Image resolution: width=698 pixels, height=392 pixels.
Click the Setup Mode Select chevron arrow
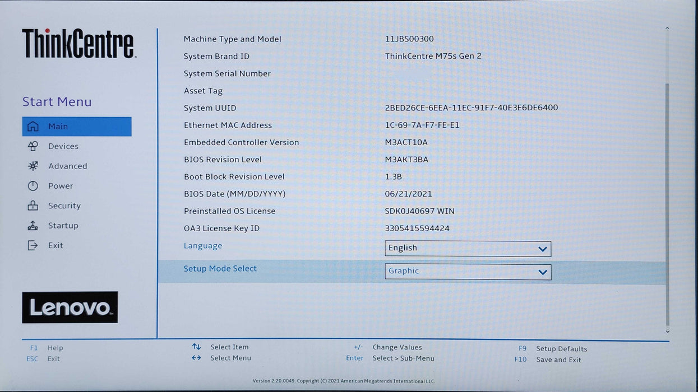click(543, 272)
